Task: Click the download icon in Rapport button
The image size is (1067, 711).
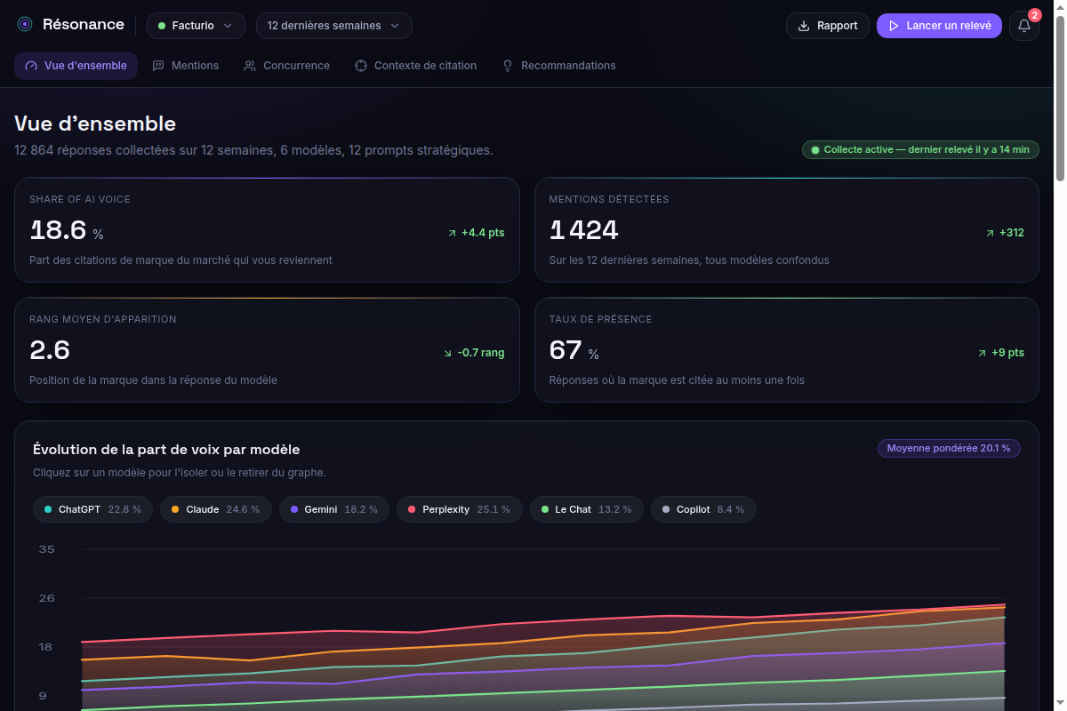Action: pyautogui.click(x=804, y=26)
